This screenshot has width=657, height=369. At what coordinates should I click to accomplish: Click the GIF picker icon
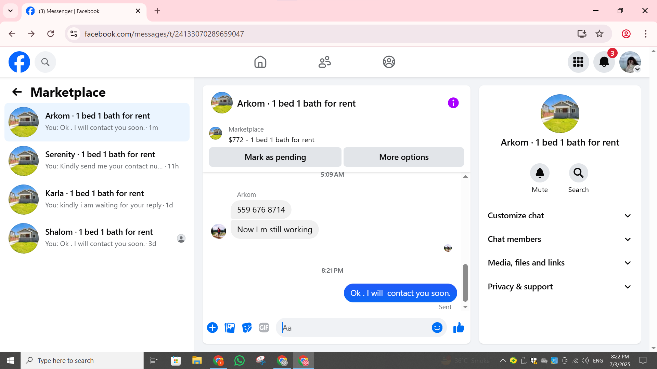click(264, 328)
